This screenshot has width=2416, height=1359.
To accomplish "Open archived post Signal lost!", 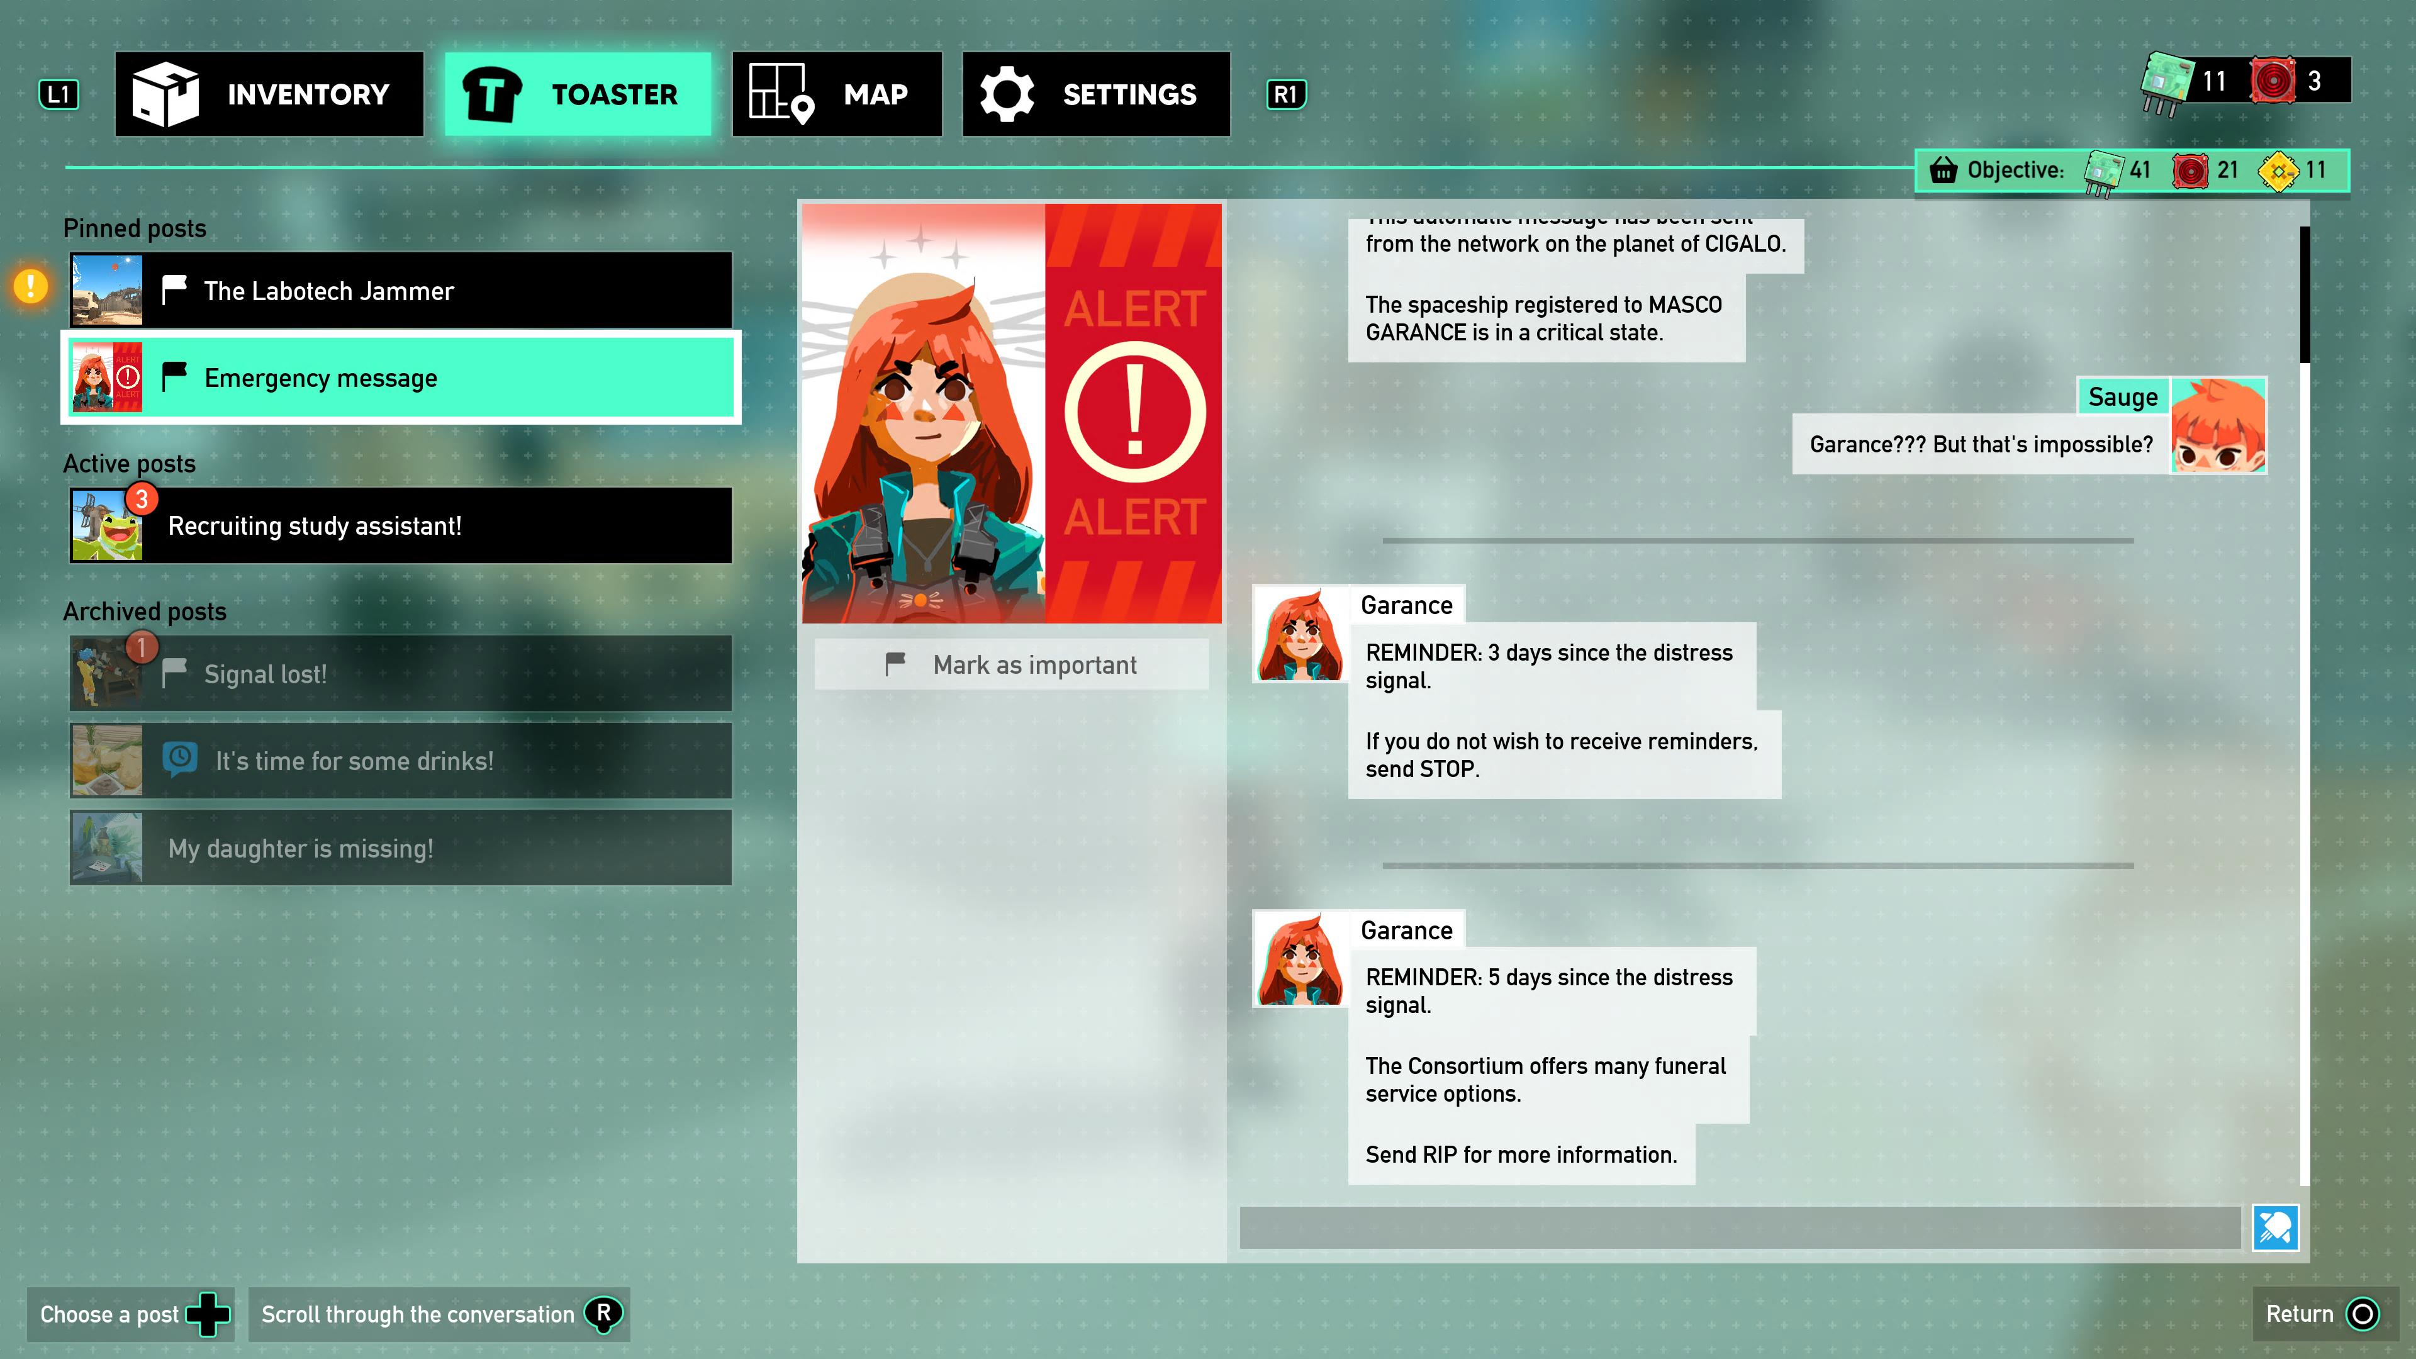I will pos(401,673).
